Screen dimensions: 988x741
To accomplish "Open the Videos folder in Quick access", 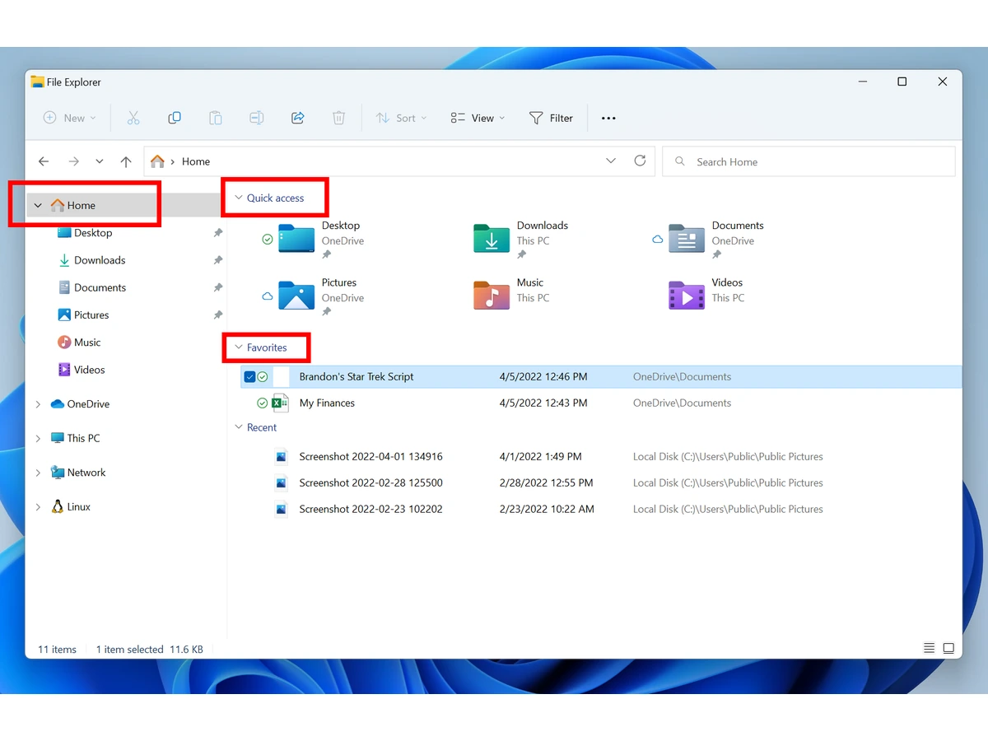I will pos(687,296).
